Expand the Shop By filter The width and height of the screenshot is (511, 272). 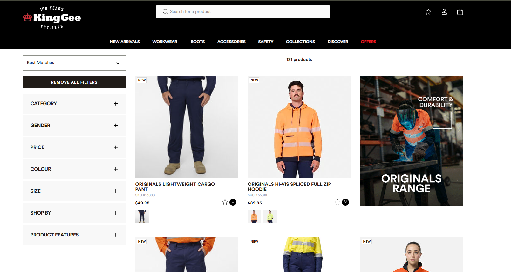pyautogui.click(x=74, y=213)
